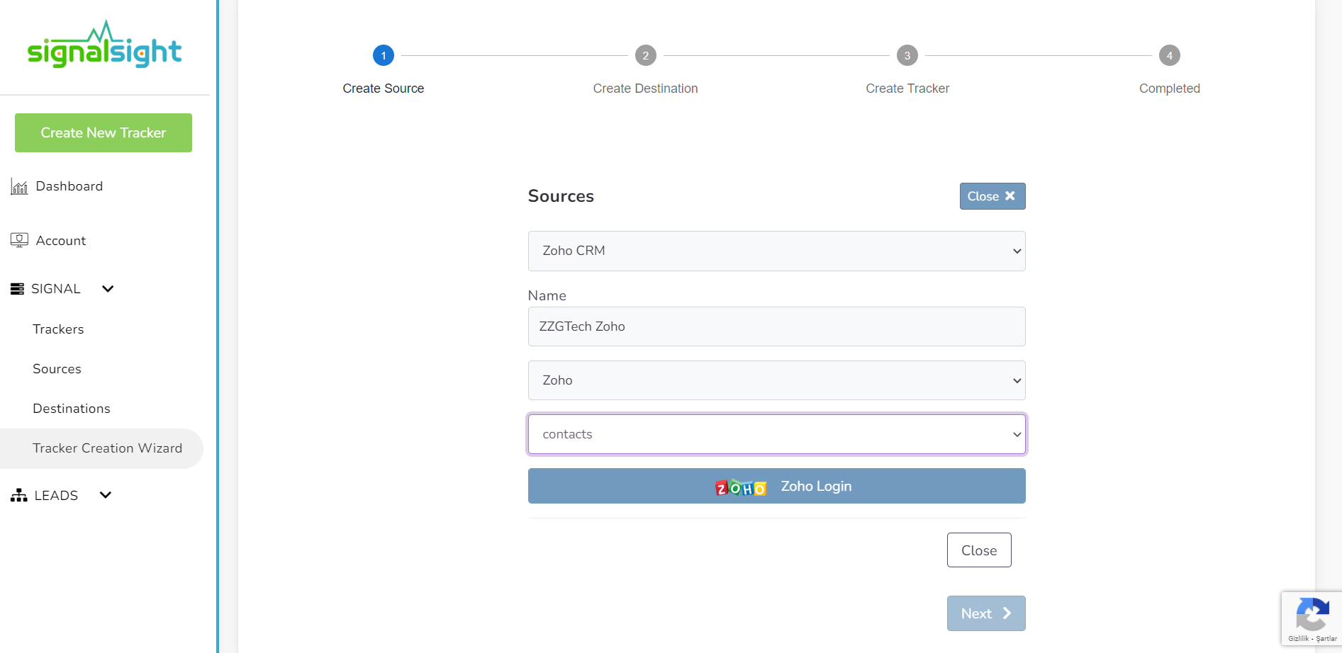Expand the LEADS menu chevron
This screenshot has width=1342, height=653.
106,495
